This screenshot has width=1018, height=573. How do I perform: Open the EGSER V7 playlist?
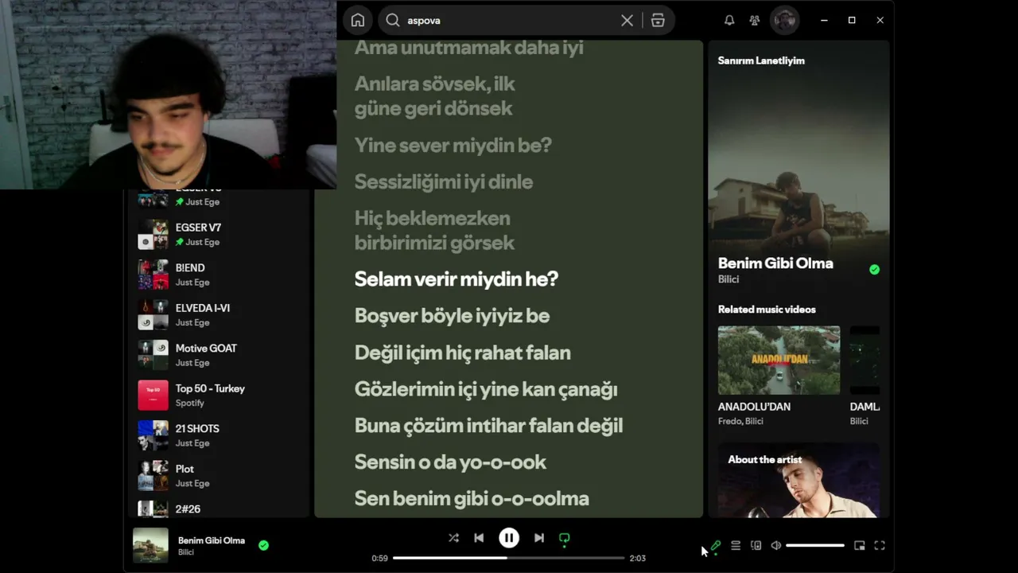[219, 234]
